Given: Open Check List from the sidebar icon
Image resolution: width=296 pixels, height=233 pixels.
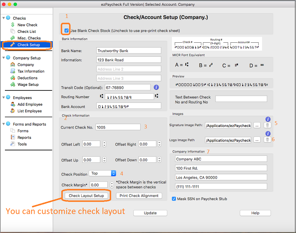Looking at the screenshot, I should (x=13, y=32).
